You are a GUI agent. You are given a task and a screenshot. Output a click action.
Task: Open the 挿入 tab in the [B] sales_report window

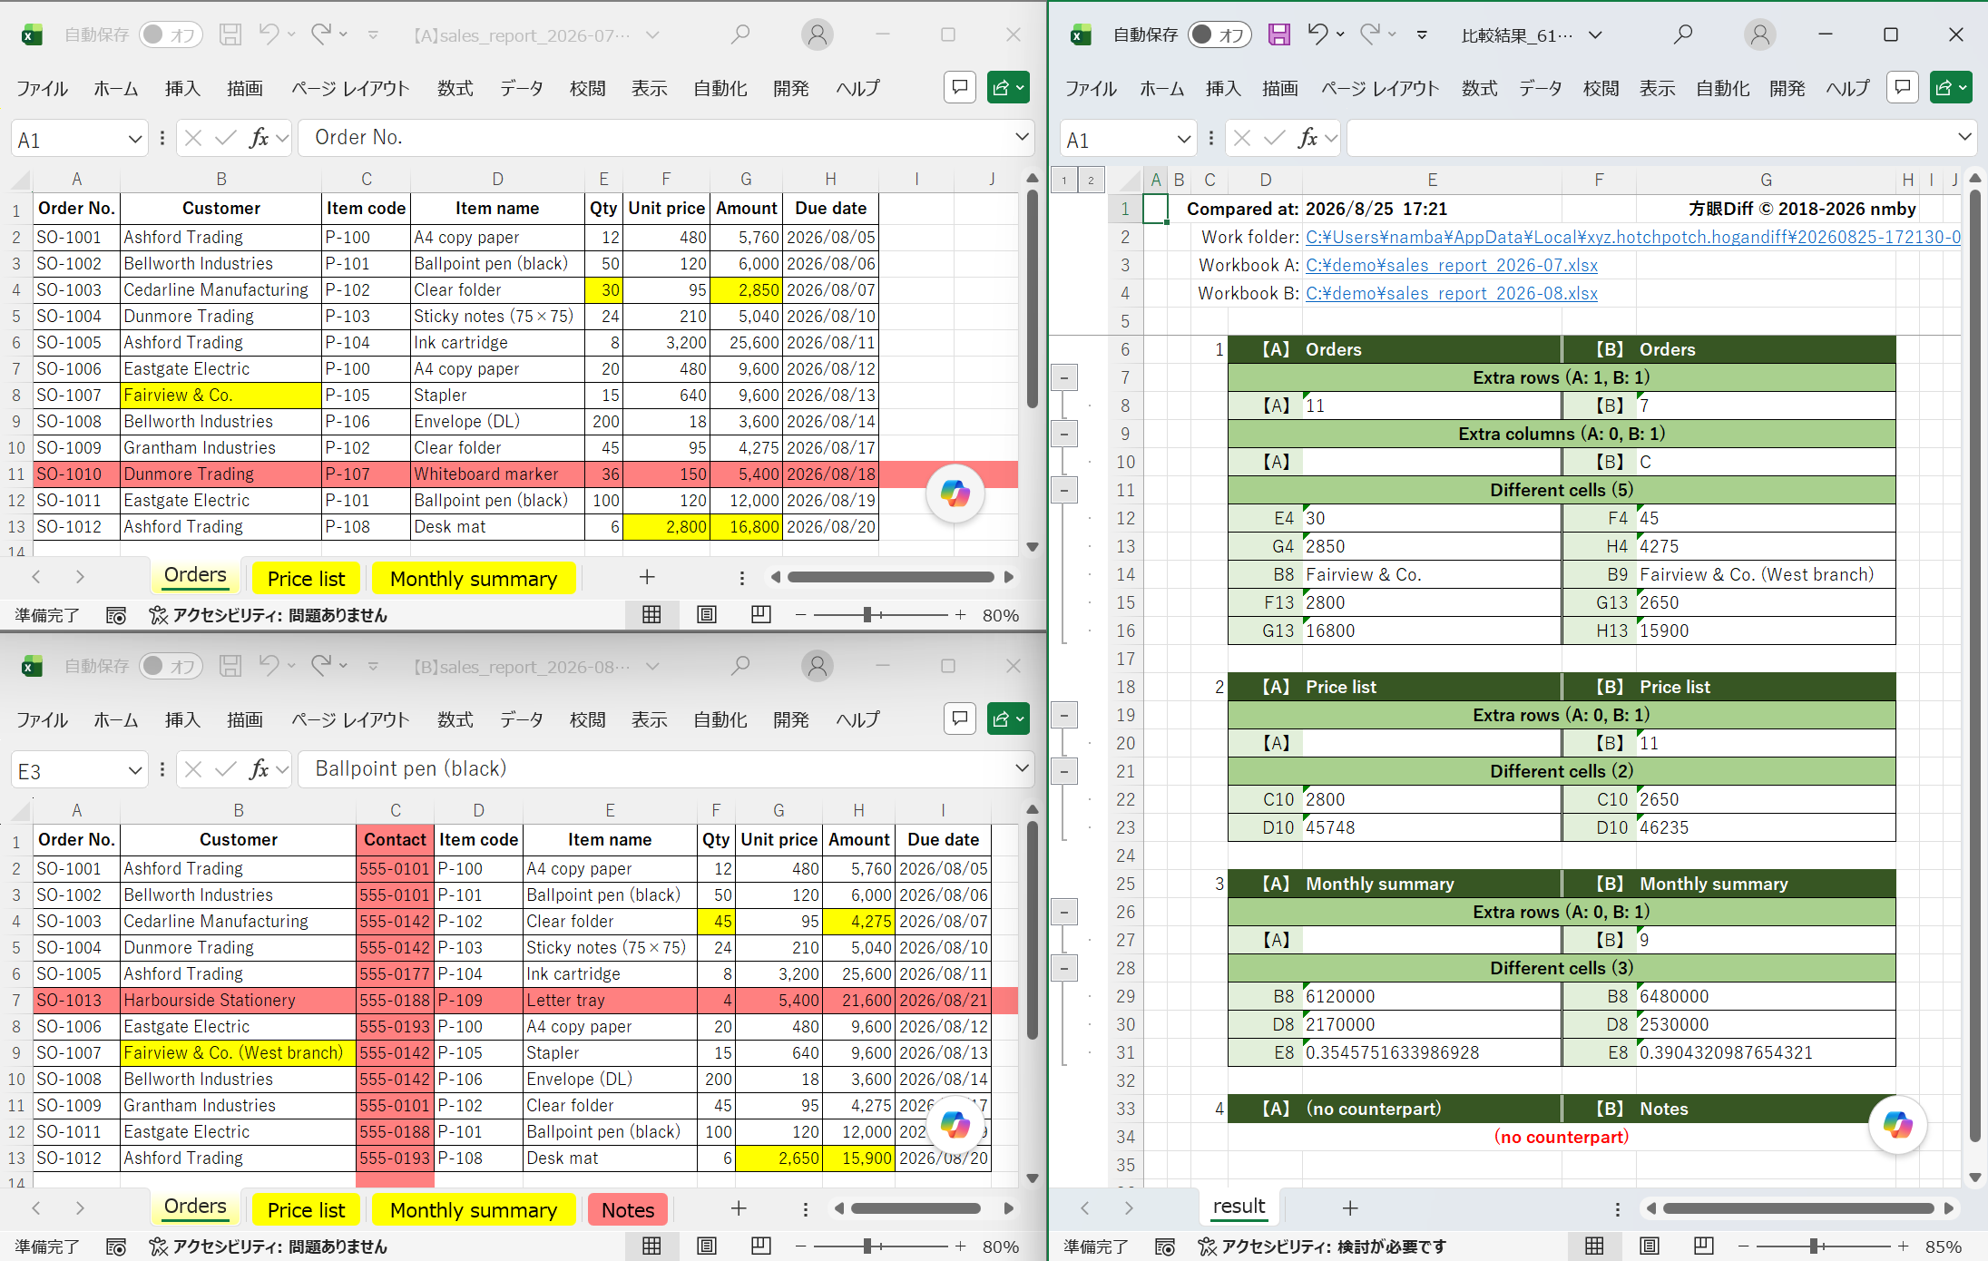pyautogui.click(x=182, y=719)
